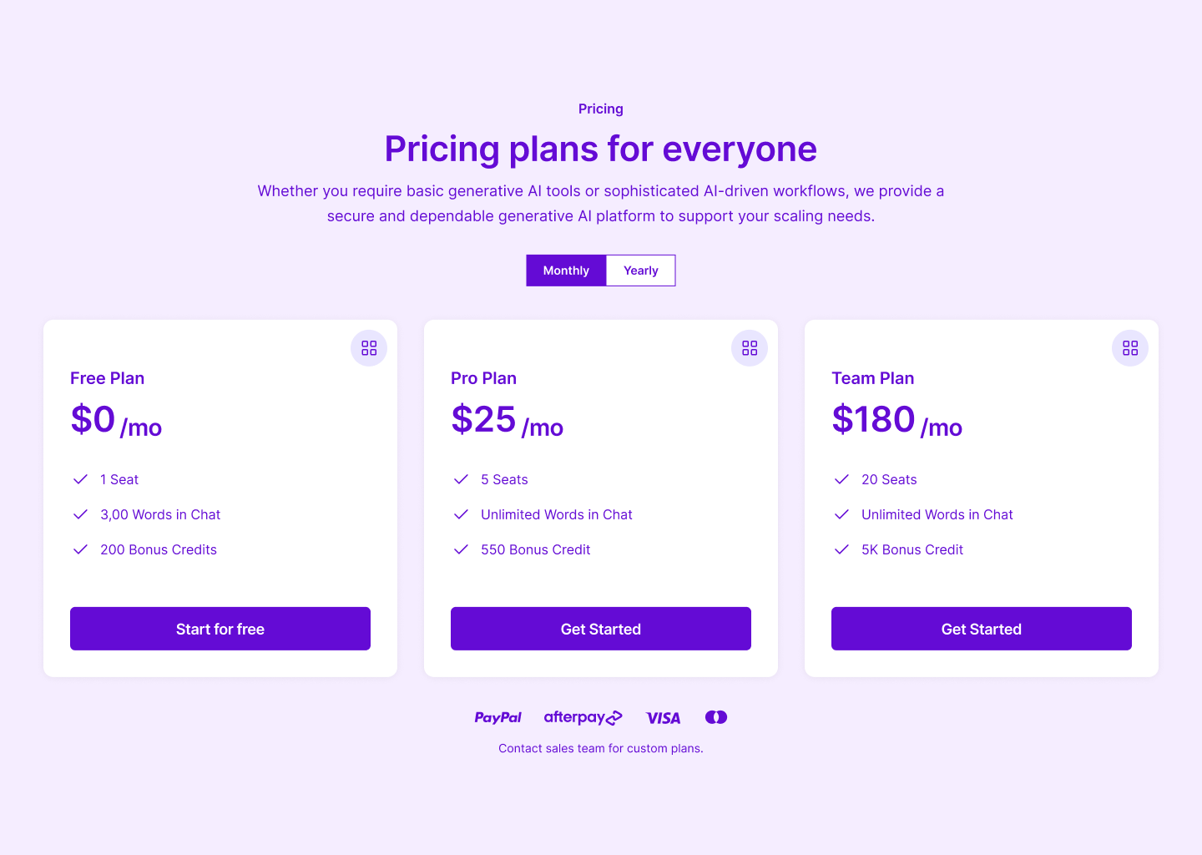Click the PayPal logo
The width and height of the screenshot is (1202, 855).
pyautogui.click(x=498, y=717)
